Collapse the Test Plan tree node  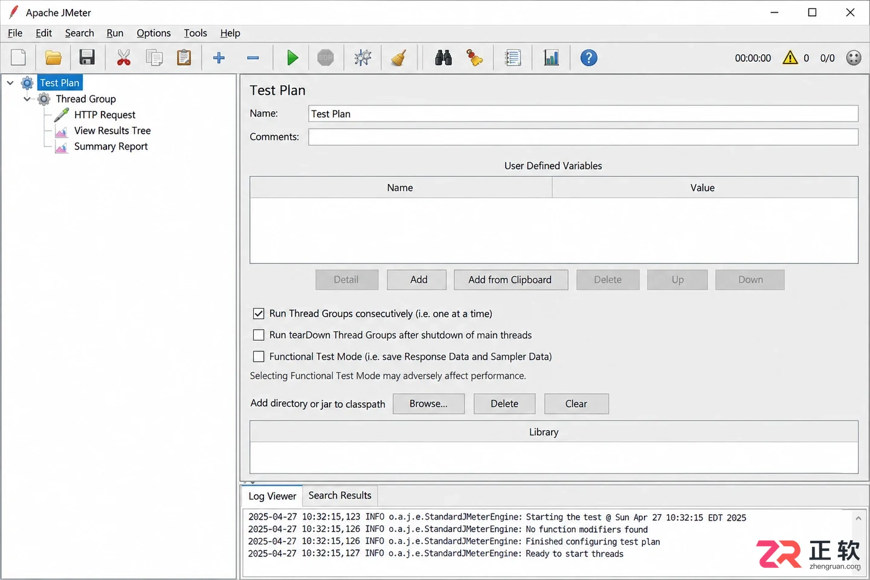10,83
